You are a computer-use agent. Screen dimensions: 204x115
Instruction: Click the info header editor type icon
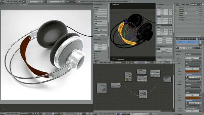point(2,1)
